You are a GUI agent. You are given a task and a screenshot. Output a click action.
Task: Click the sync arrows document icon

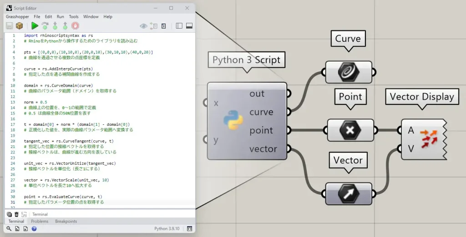pos(154,26)
